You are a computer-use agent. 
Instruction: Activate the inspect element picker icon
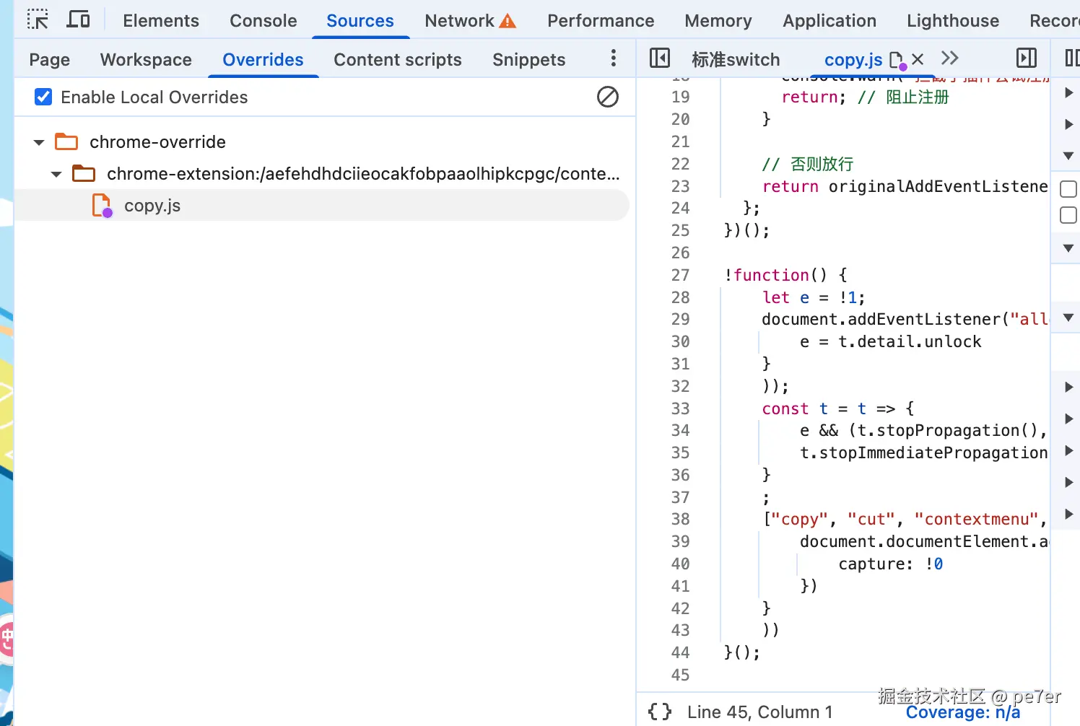coord(38,19)
